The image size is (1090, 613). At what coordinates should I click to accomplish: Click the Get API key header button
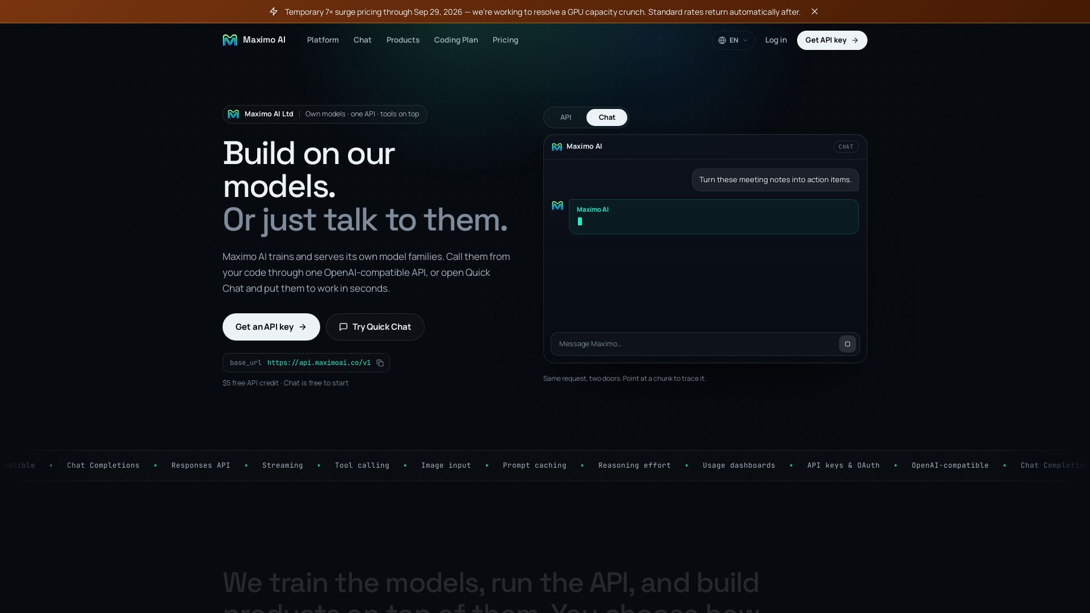point(832,40)
